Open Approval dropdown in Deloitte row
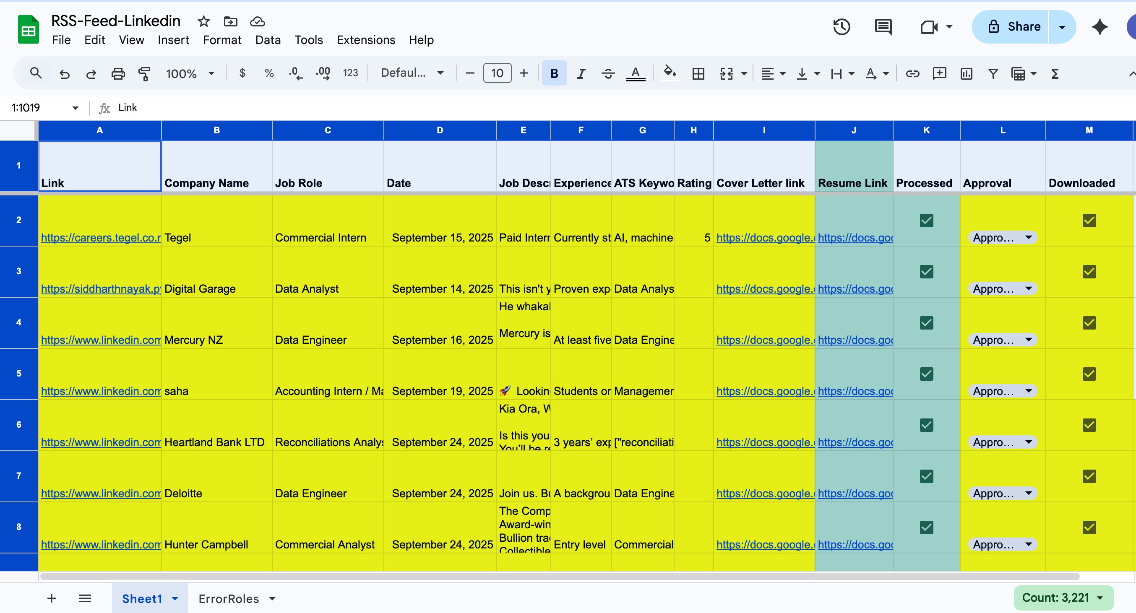Viewport: 1136px width, 613px height. click(1002, 493)
